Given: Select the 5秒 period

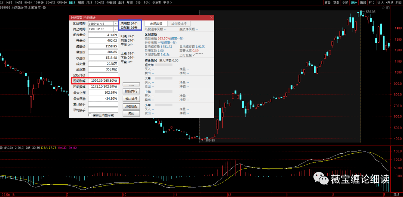Looking at the screenshot, I should [138, 3].
